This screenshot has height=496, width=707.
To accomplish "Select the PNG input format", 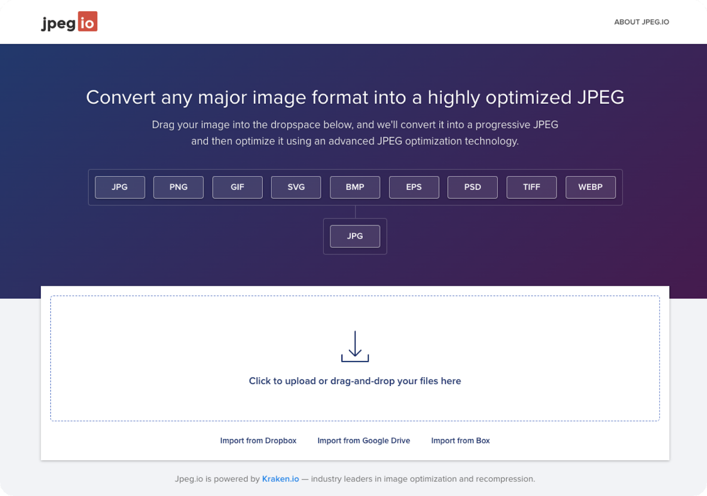I will point(179,187).
